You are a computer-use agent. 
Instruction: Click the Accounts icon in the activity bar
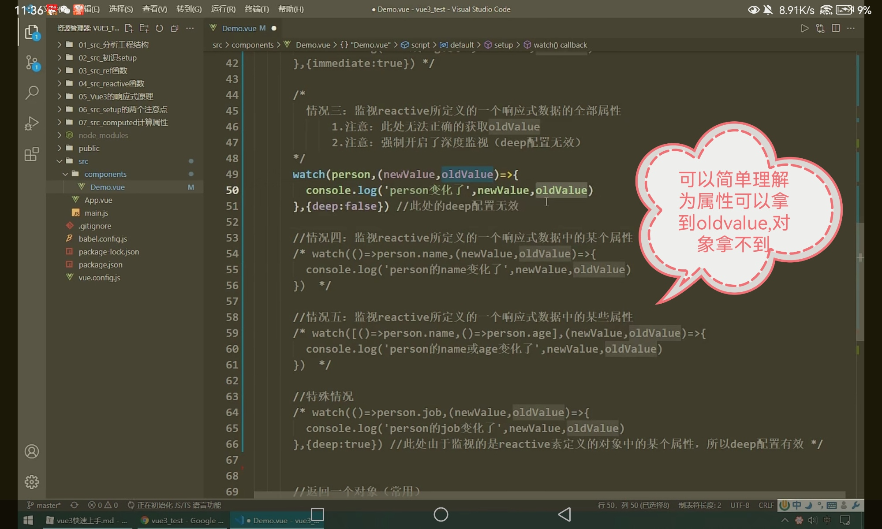coord(32,451)
